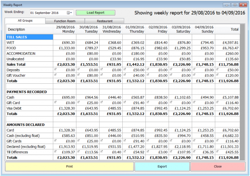Click the AMOUNTS DECLARED heading
This screenshot has height=176, width=250.
[26, 125]
